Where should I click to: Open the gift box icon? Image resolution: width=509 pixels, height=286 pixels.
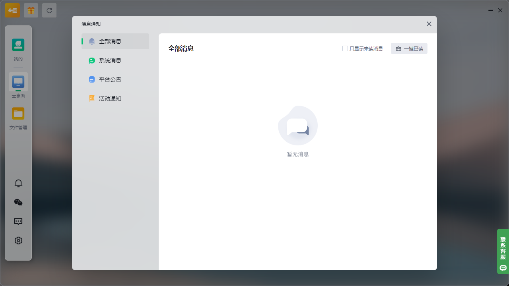pos(31,10)
